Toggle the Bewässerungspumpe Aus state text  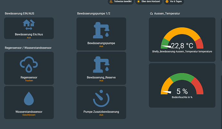tap(101, 46)
